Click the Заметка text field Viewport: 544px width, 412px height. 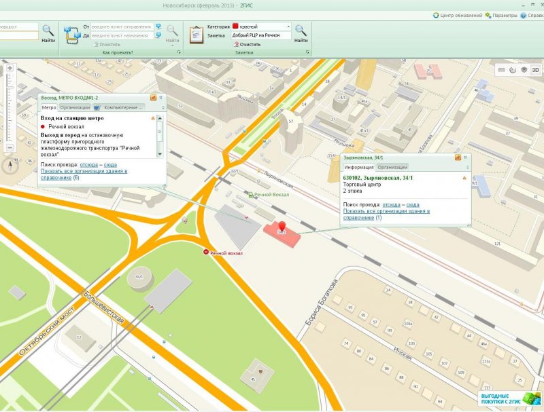pos(261,35)
